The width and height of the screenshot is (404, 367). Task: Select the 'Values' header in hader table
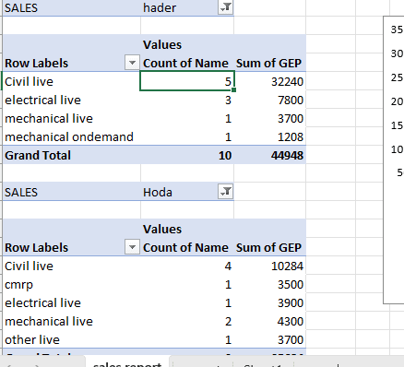coord(187,44)
